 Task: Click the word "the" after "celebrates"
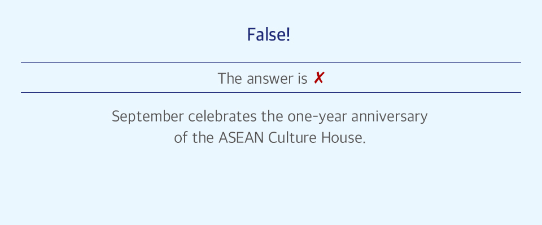272,116
